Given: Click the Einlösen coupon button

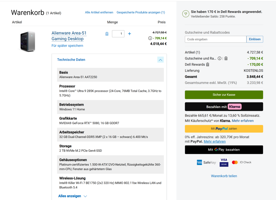Looking at the screenshot, I should (x=254, y=39).
